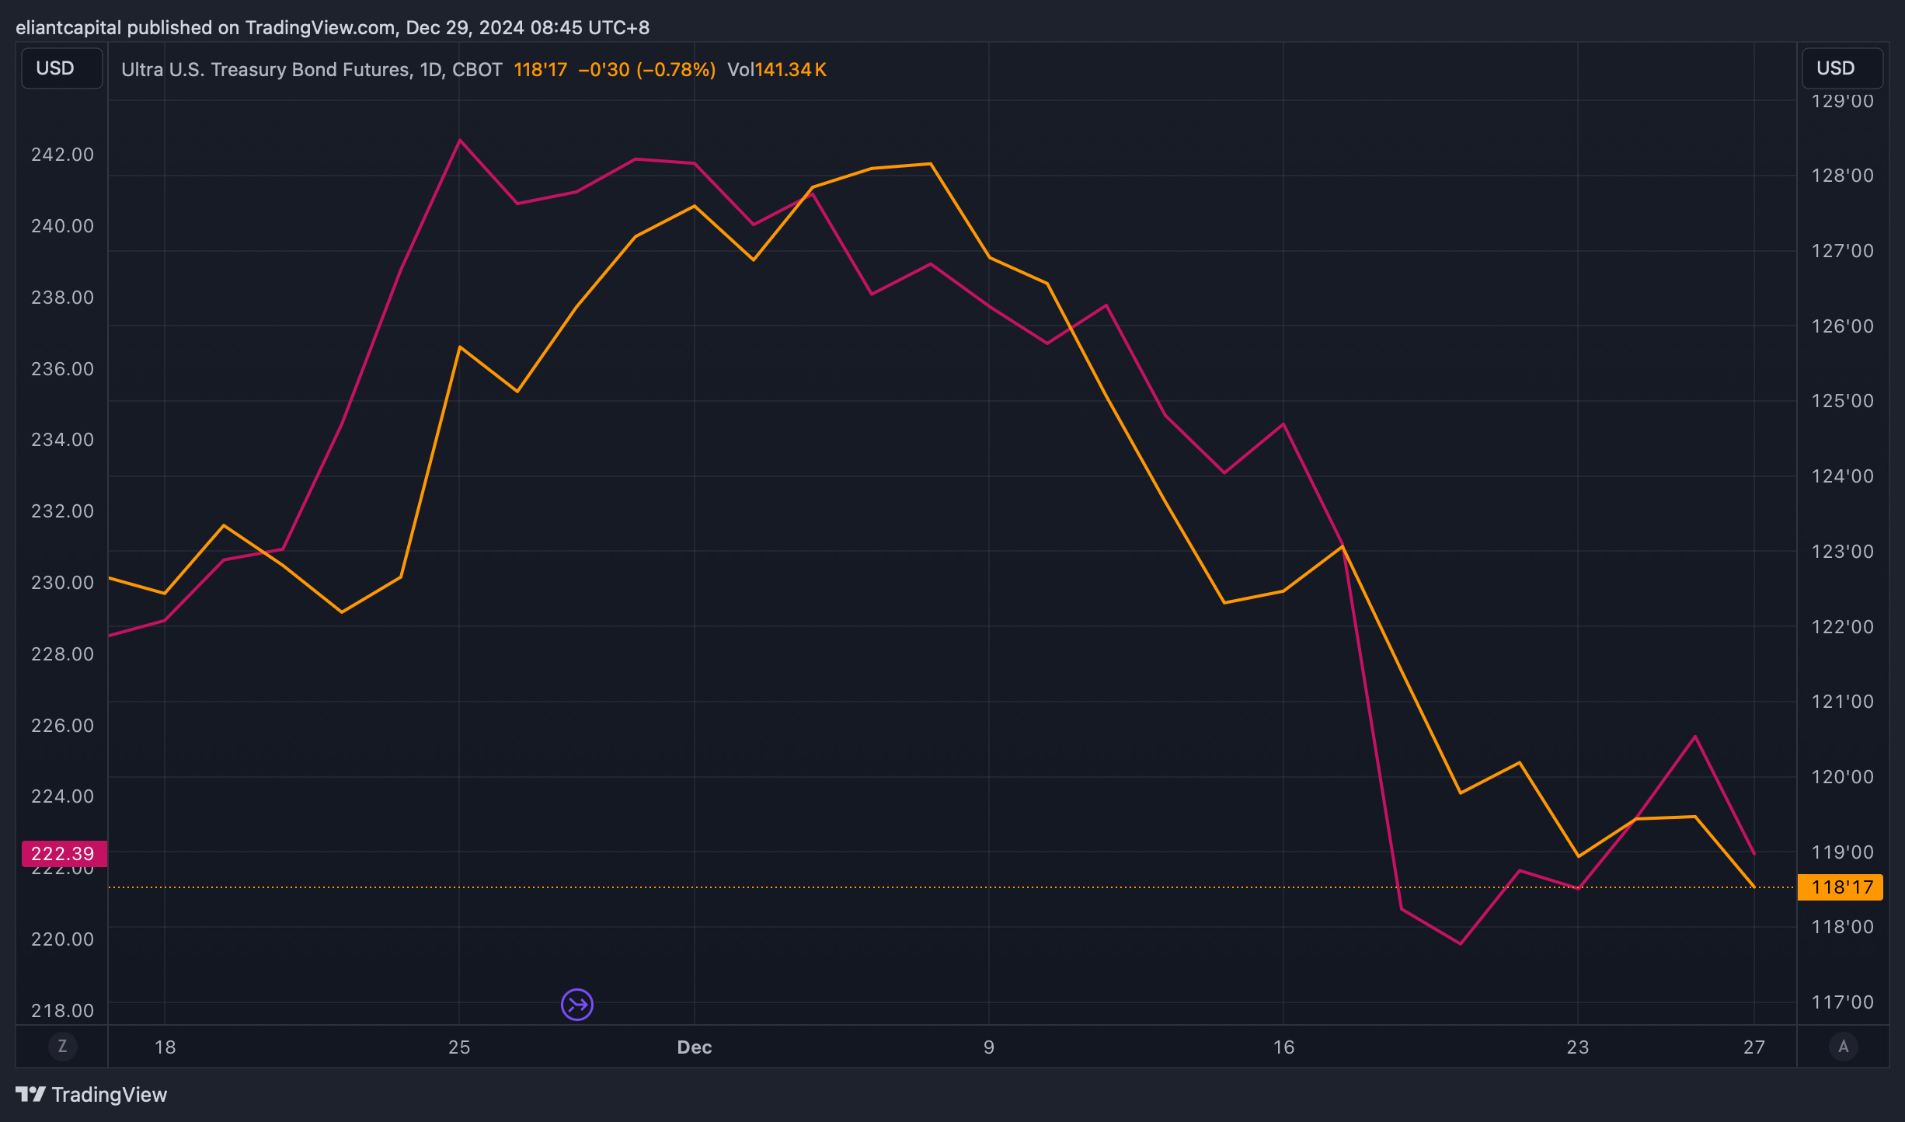Click the pink 222.39 price label

tap(63, 853)
